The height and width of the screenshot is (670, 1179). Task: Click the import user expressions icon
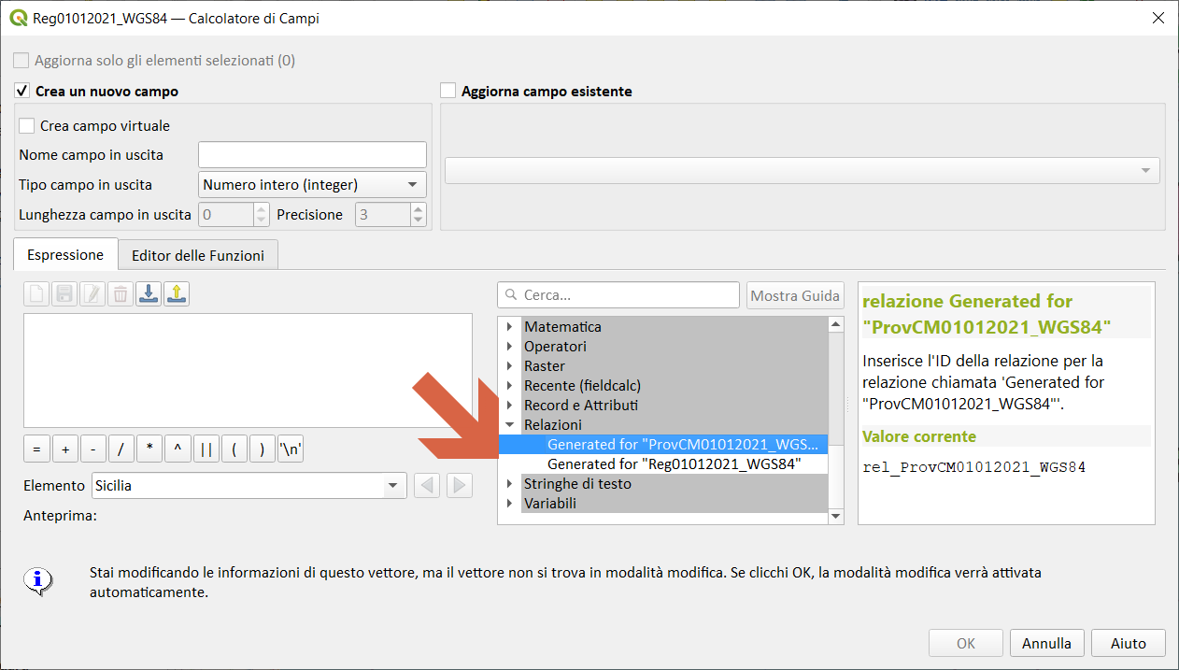tap(148, 294)
